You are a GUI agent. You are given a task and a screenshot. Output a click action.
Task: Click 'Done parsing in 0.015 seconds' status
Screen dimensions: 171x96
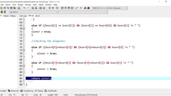(x=86, y=95)
